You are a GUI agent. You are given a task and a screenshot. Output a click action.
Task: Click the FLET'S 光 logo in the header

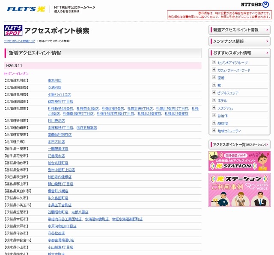[x=26, y=9]
